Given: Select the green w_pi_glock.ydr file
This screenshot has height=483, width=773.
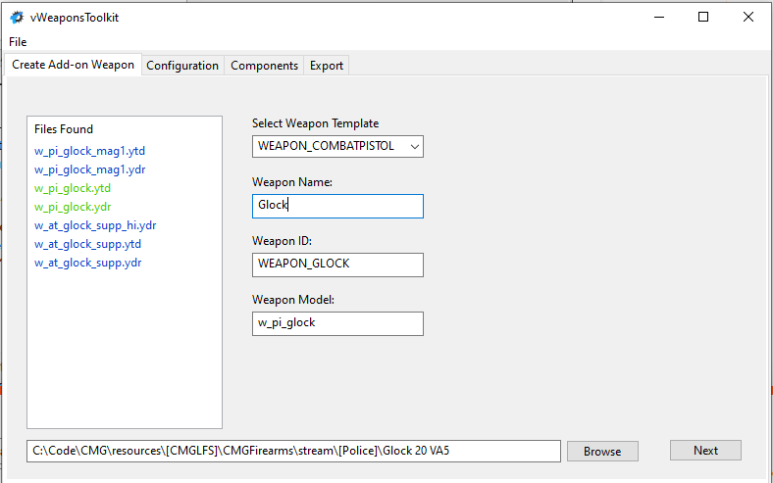Looking at the screenshot, I should [73, 207].
